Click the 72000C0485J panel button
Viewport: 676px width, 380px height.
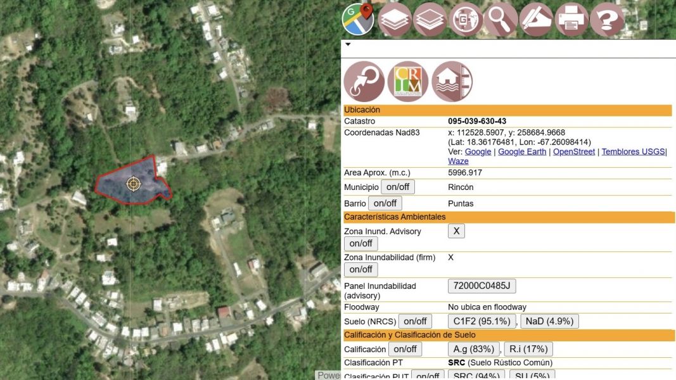[481, 286]
